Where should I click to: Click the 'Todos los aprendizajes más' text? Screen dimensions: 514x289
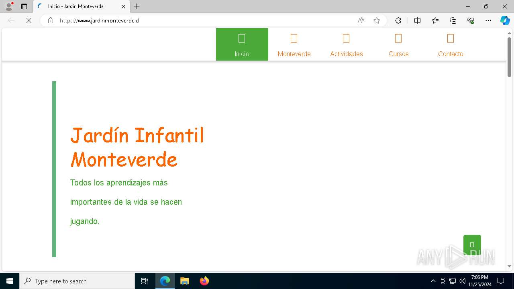coord(119,183)
